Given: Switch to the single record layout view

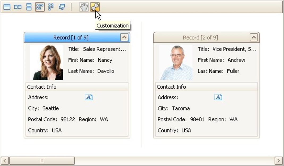Looking at the screenshot, I should coord(7,7).
